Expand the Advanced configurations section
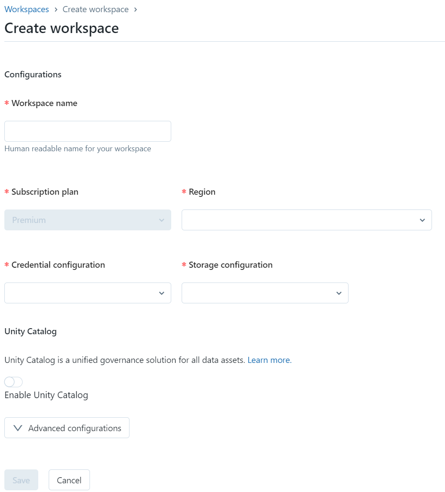Screen dimensions: 445x492 click(67, 428)
